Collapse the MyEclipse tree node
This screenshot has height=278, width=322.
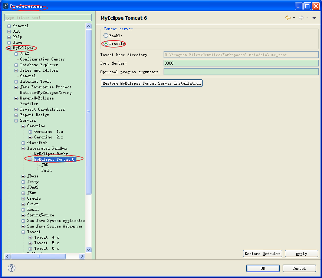tap(9, 48)
